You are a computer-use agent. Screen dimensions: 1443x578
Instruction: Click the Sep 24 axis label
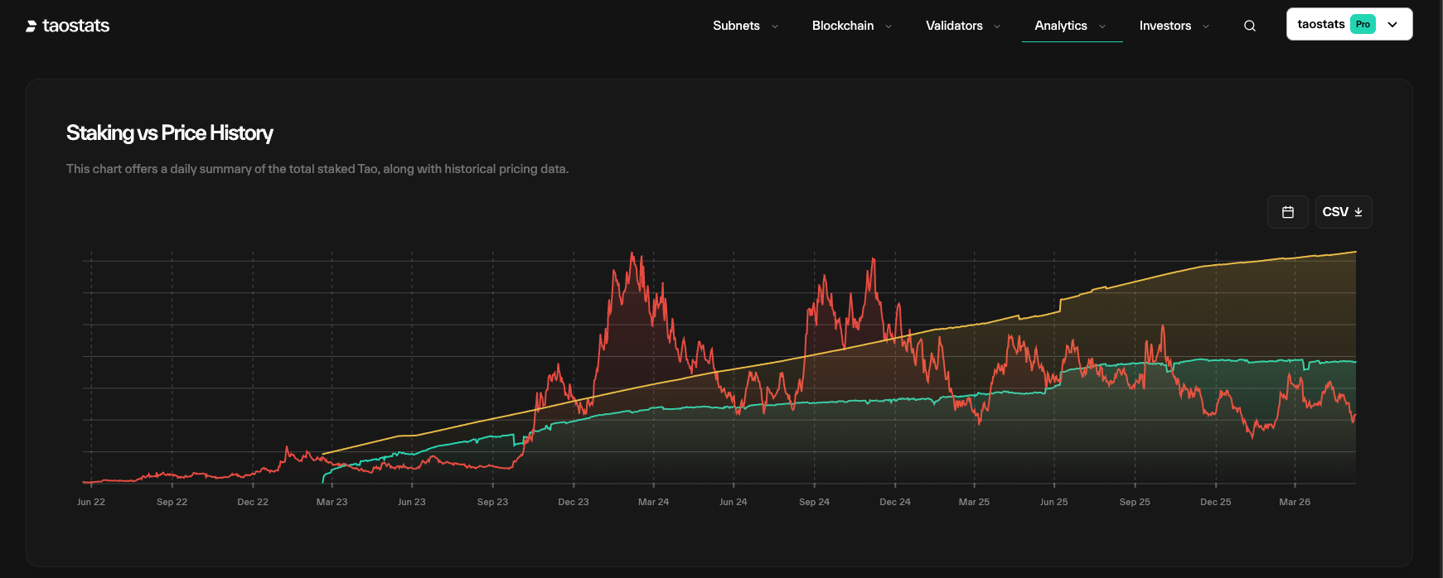pyautogui.click(x=814, y=502)
